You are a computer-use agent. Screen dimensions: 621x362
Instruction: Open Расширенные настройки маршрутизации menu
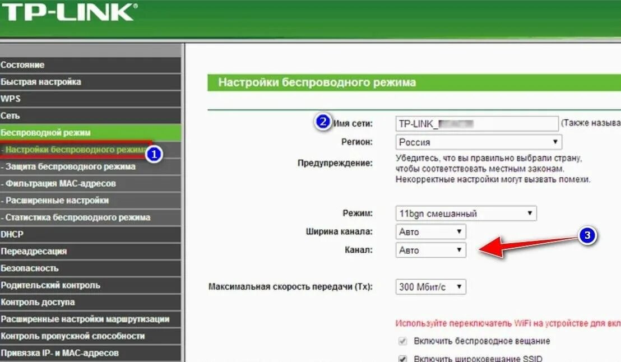[90, 319]
